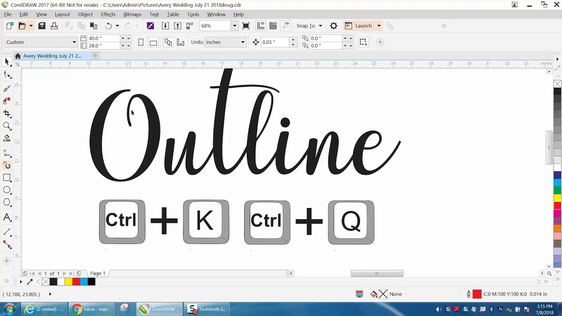562x316 pixels.
Task: Click the Search content purple icon
Action: pos(150,26)
